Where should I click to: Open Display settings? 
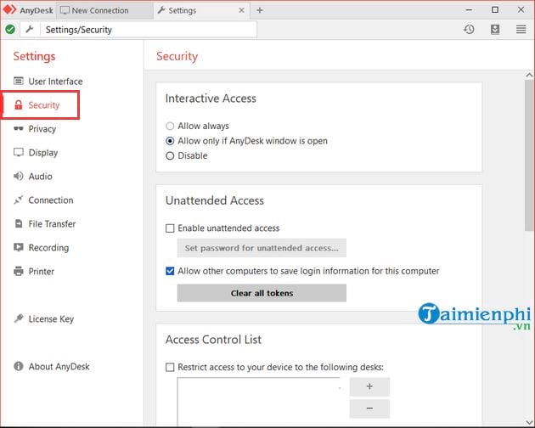[x=43, y=153]
